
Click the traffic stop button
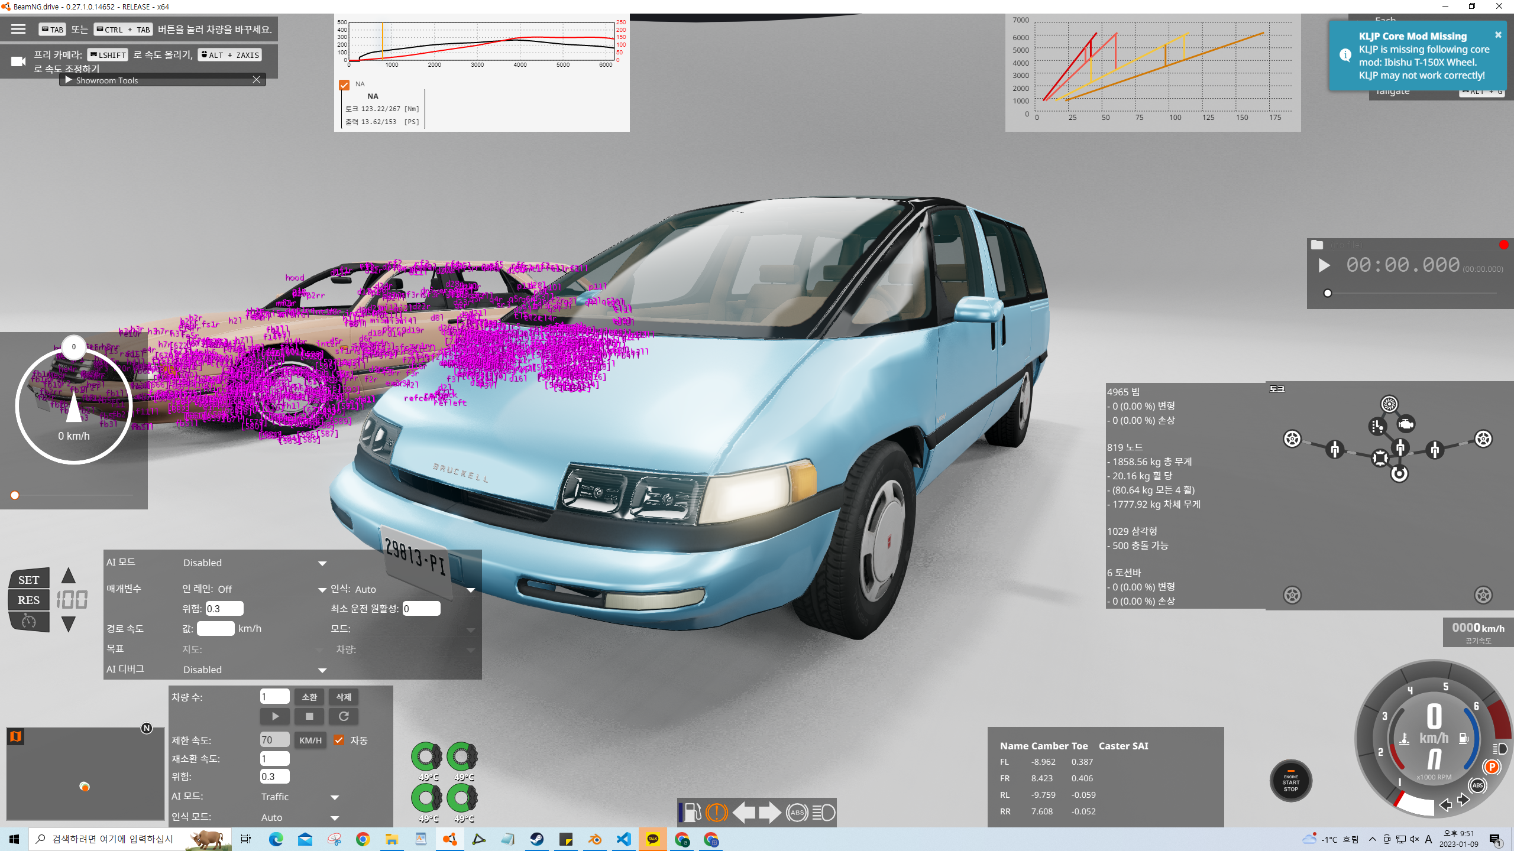[x=309, y=716]
